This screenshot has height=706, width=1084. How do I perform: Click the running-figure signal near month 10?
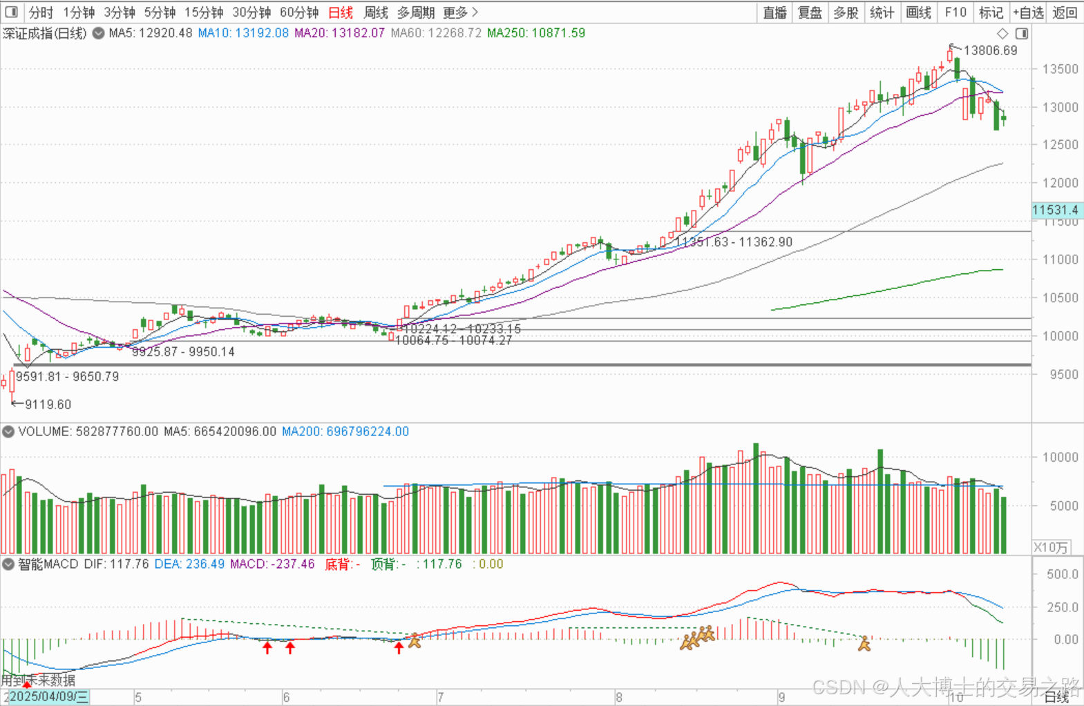(864, 644)
